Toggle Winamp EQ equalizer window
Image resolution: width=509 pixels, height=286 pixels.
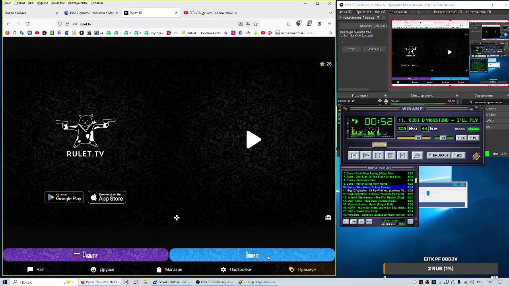point(461,138)
